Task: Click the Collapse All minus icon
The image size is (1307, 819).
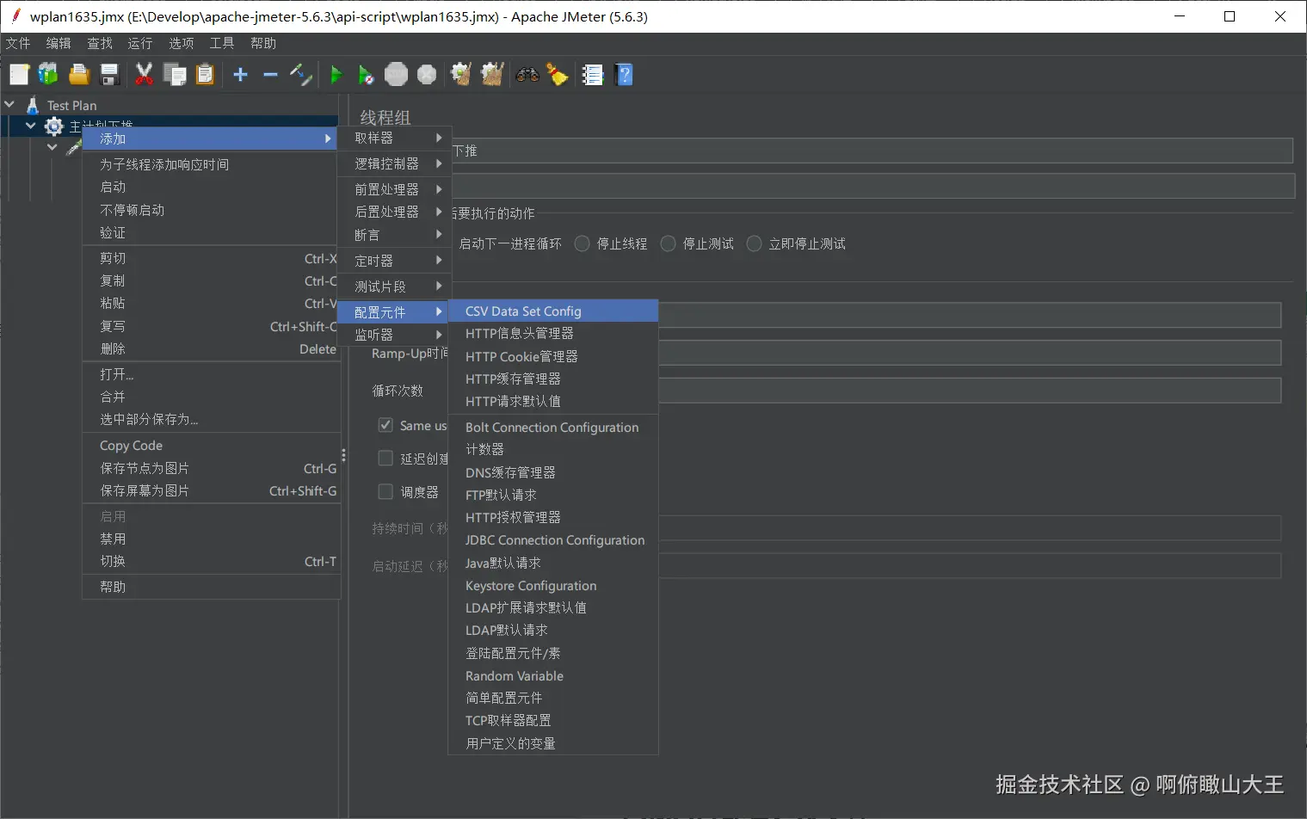Action: pos(270,75)
